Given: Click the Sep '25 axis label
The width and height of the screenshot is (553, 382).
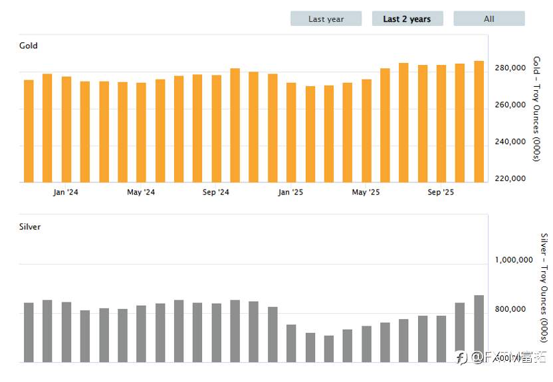Looking at the screenshot, I should 441,192.
